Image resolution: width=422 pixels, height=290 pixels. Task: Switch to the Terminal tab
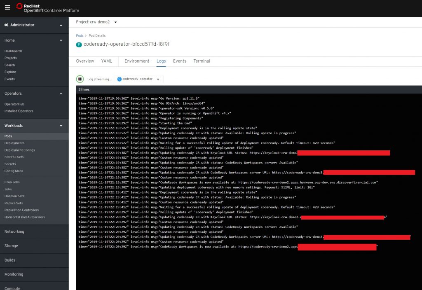(202, 61)
